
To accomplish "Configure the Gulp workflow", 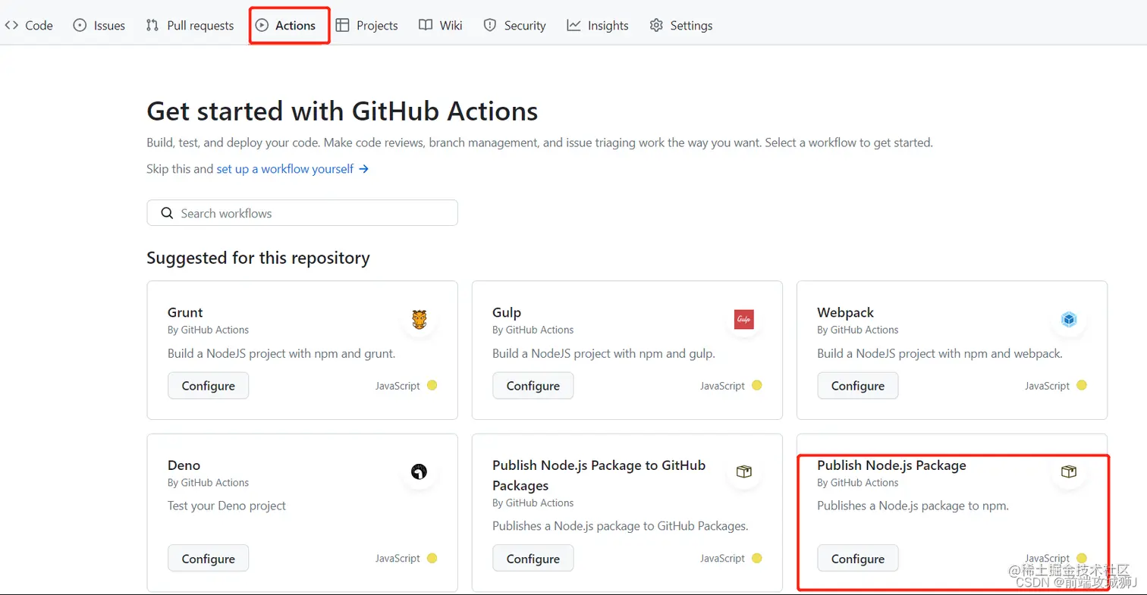I will (533, 386).
